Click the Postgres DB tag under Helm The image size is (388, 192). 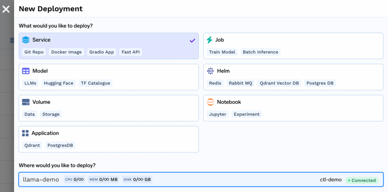coord(320,83)
